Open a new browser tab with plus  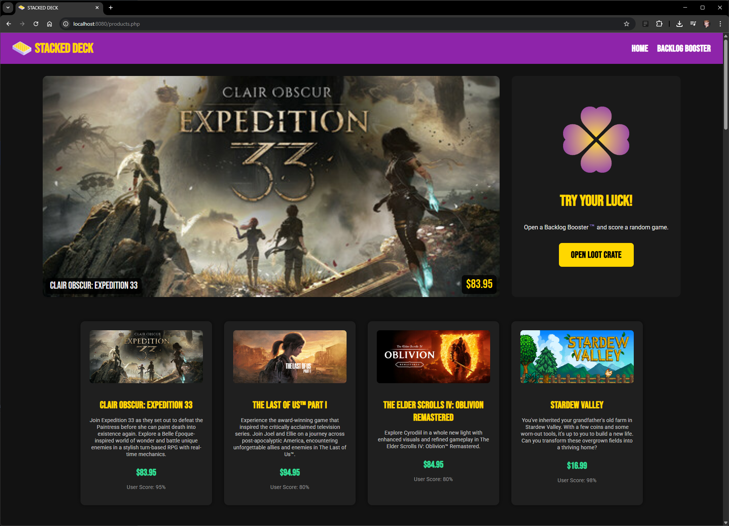pyautogui.click(x=111, y=8)
